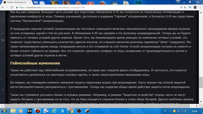
Task: Open network status tray icon
Action: click(182, 111)
